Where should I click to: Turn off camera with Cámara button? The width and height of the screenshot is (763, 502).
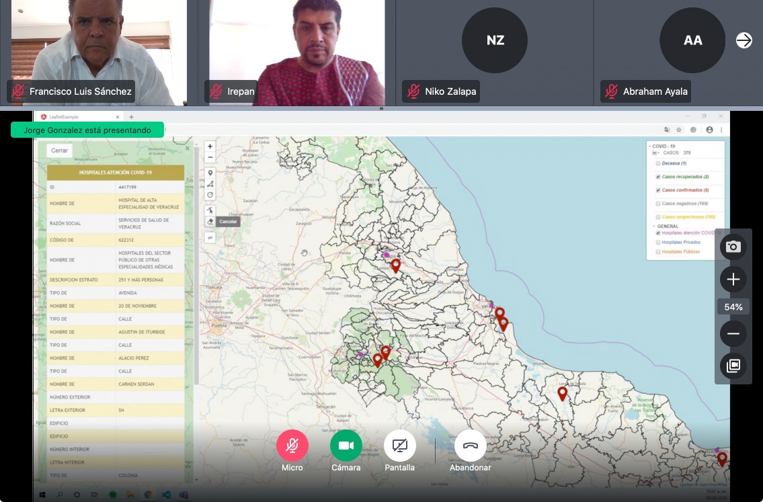coord(346,446)
